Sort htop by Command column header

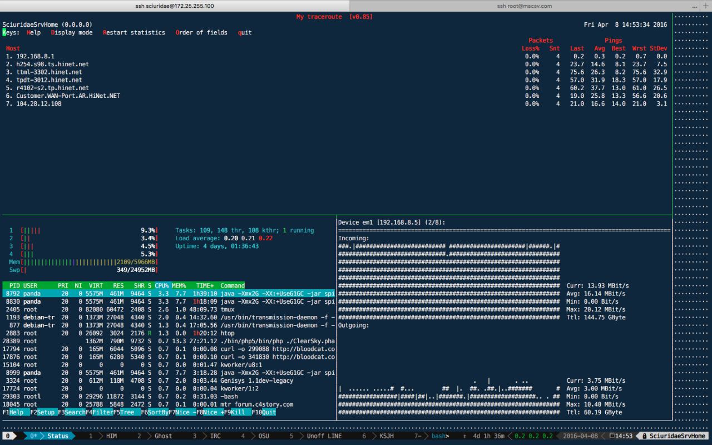(x=233, y=285)
